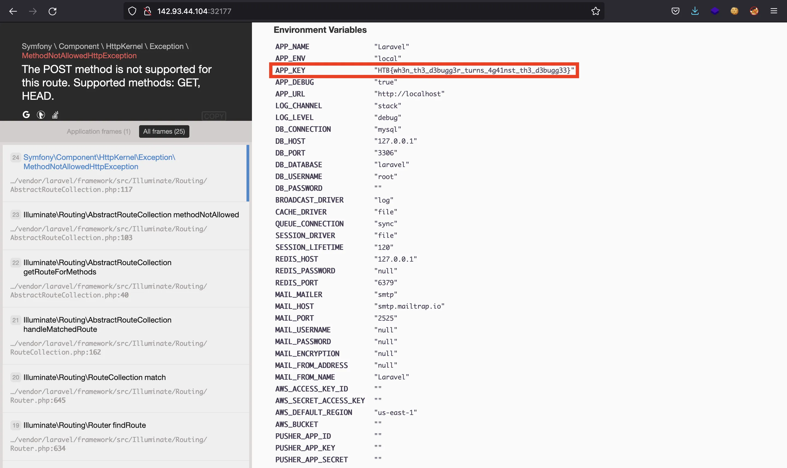
Task: Click the REDIS_HOST variable label
Action: [296, 259]
